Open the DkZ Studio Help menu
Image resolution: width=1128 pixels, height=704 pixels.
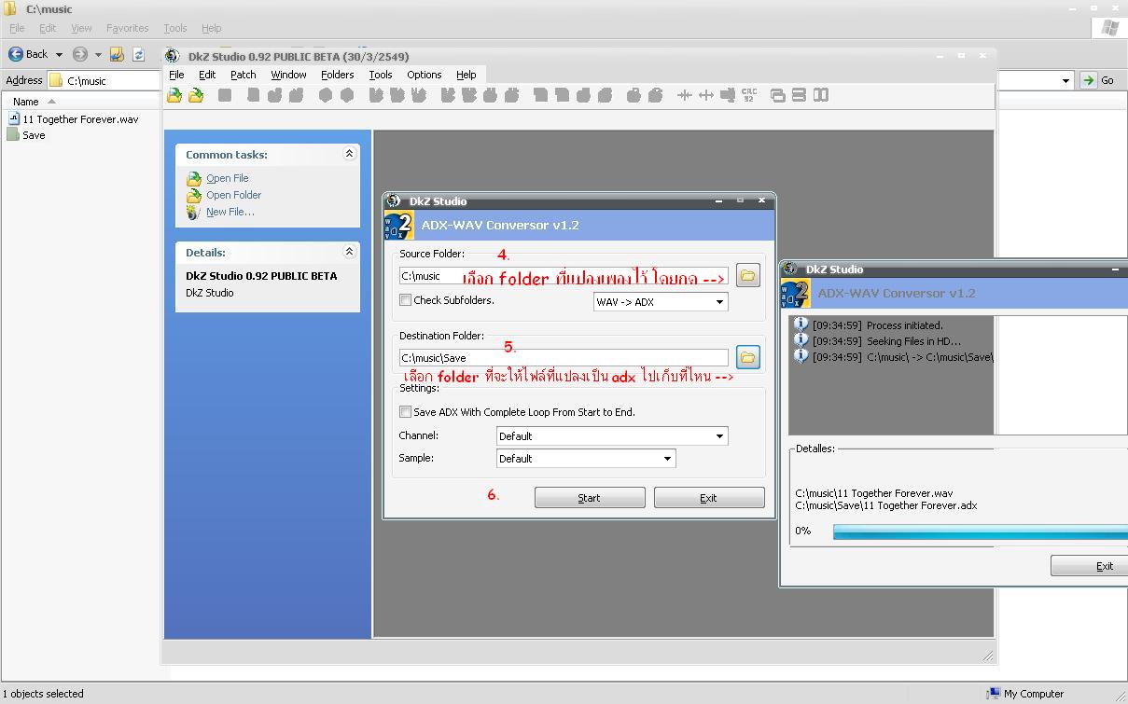tap(466, 75)
